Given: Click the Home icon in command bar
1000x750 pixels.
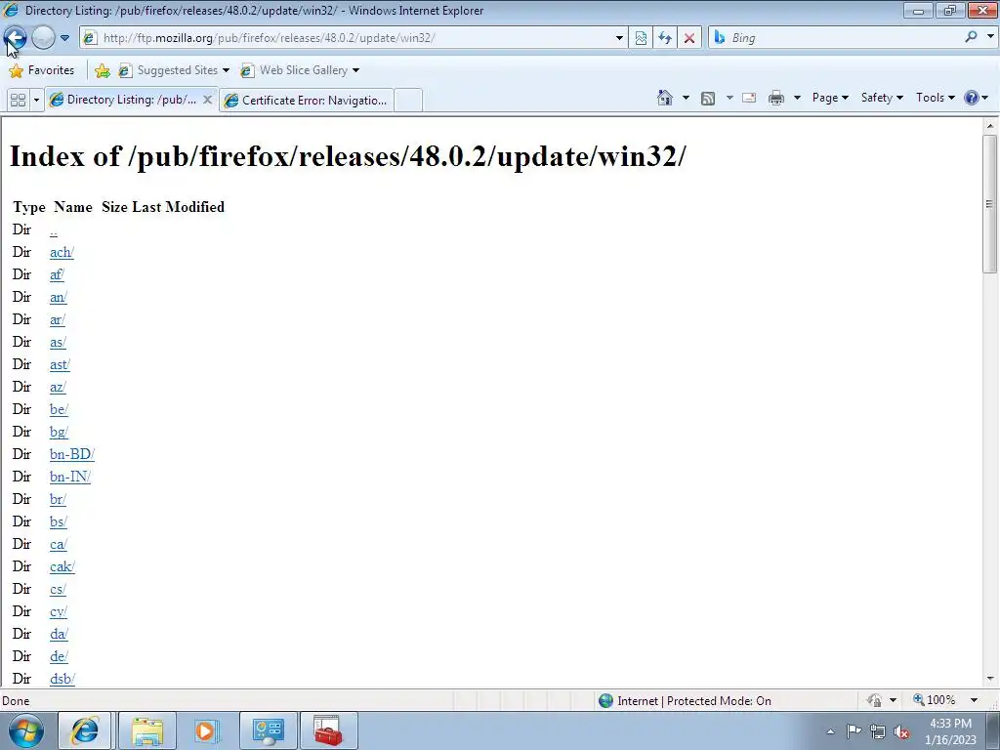Looking at the screenshot, I should 665,98.
